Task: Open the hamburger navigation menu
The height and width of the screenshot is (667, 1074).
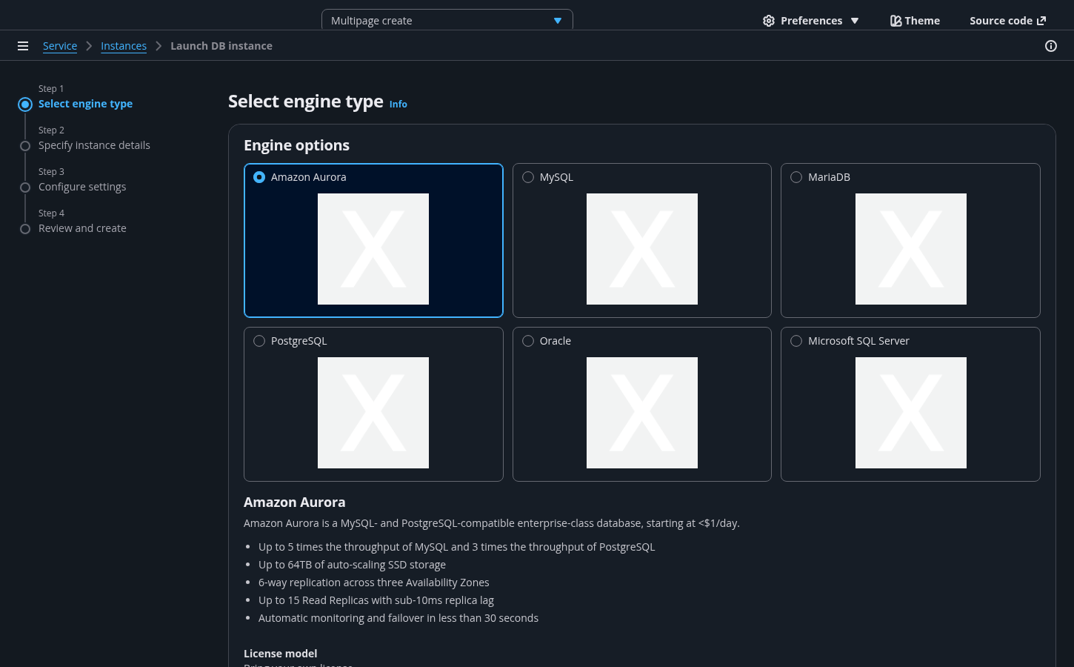Action: click(x=23, y=46)
